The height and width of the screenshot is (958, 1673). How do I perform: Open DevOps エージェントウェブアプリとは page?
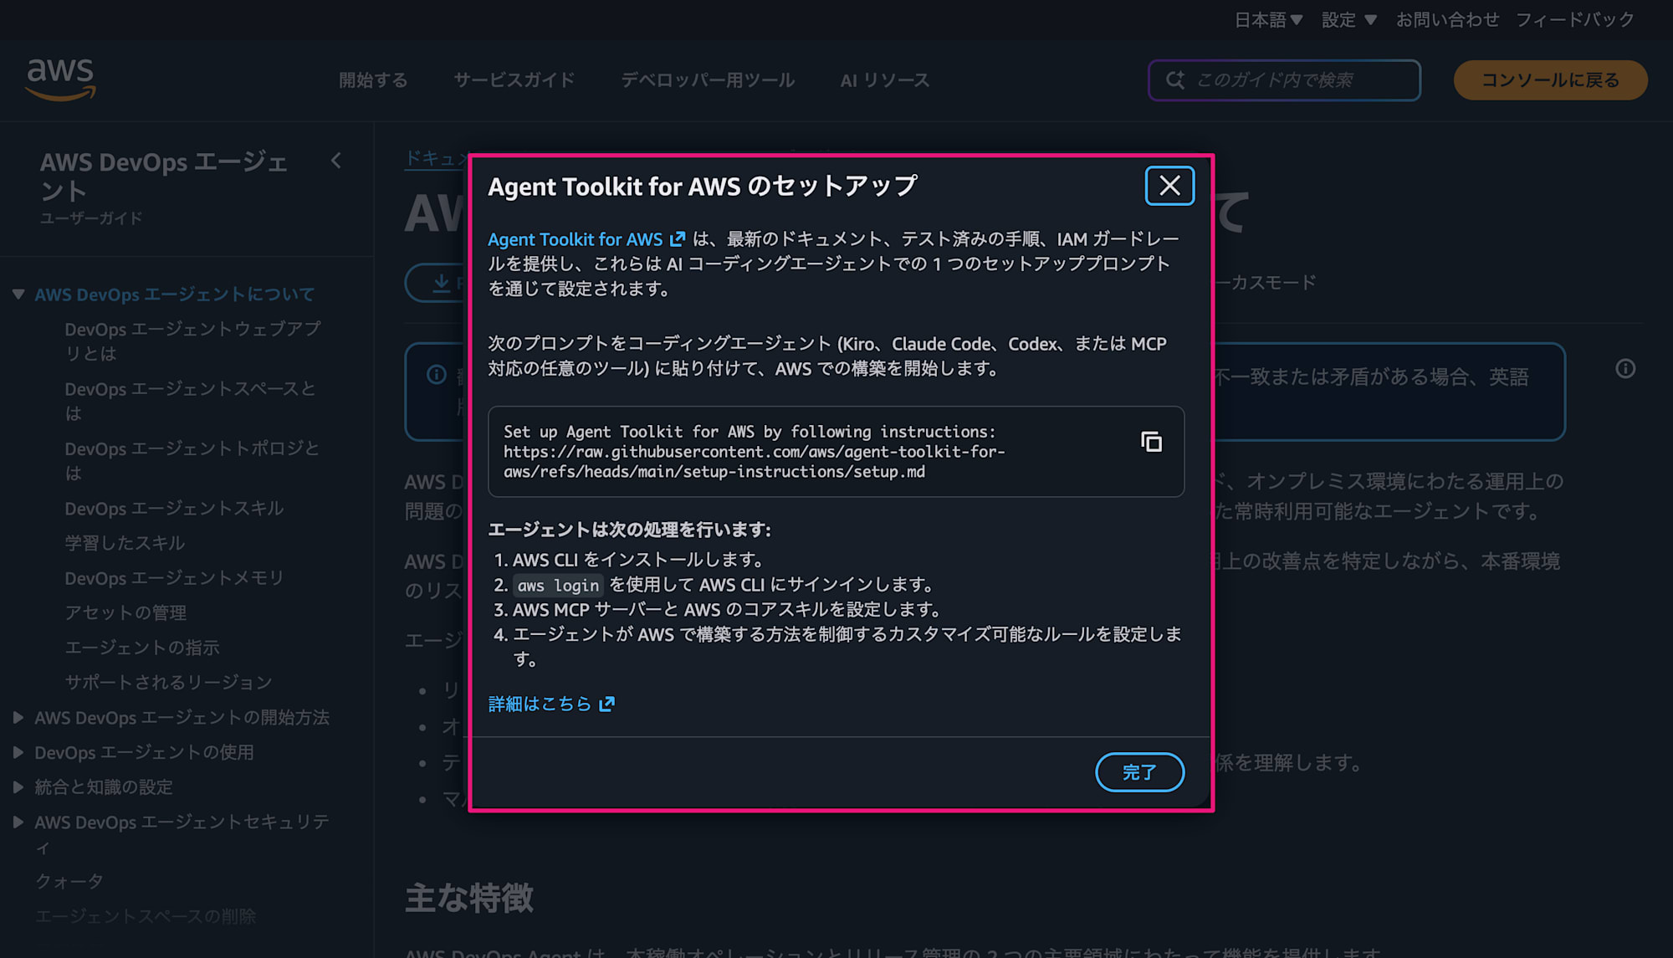[x=192, y=341]
